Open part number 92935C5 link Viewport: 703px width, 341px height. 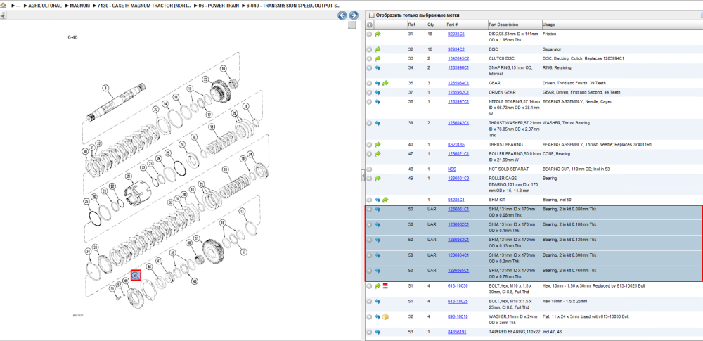click(456, 34)
